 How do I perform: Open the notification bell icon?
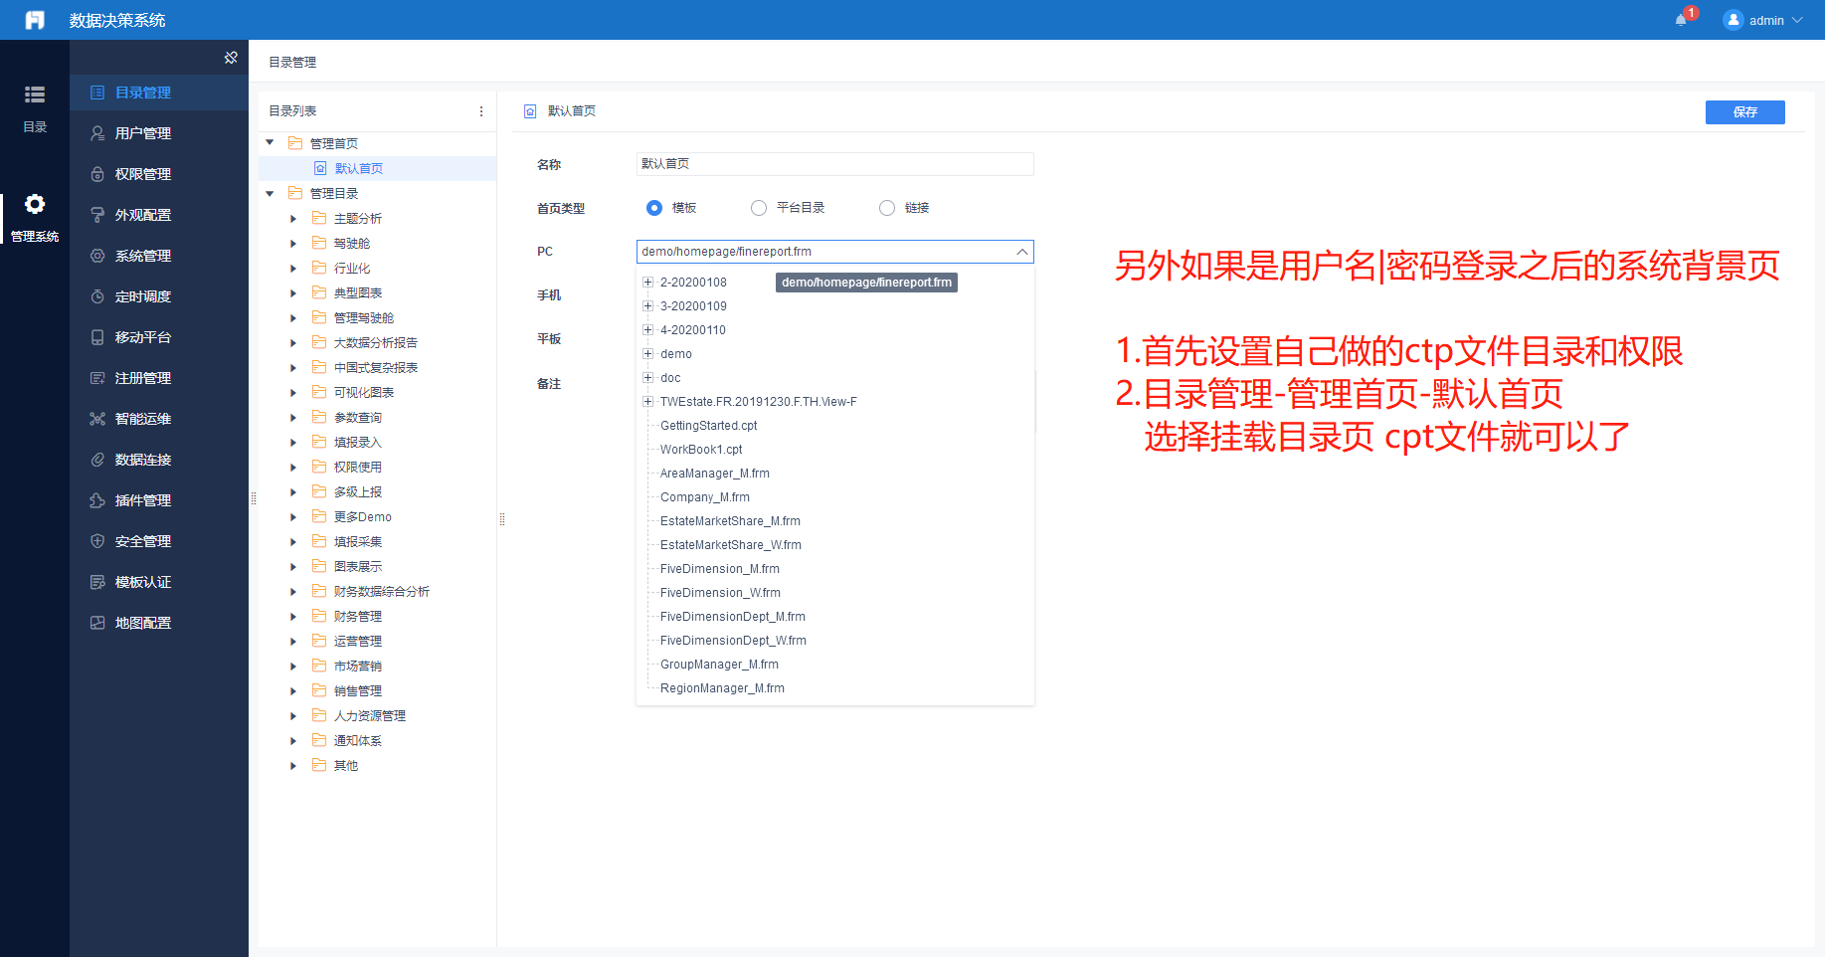tap(1681, 20)
